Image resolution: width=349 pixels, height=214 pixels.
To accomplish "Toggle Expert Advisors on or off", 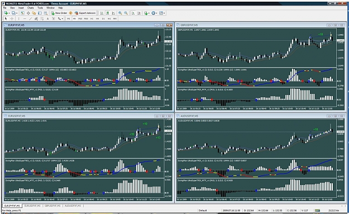I will pyautogui.click(x=85, y=13).
